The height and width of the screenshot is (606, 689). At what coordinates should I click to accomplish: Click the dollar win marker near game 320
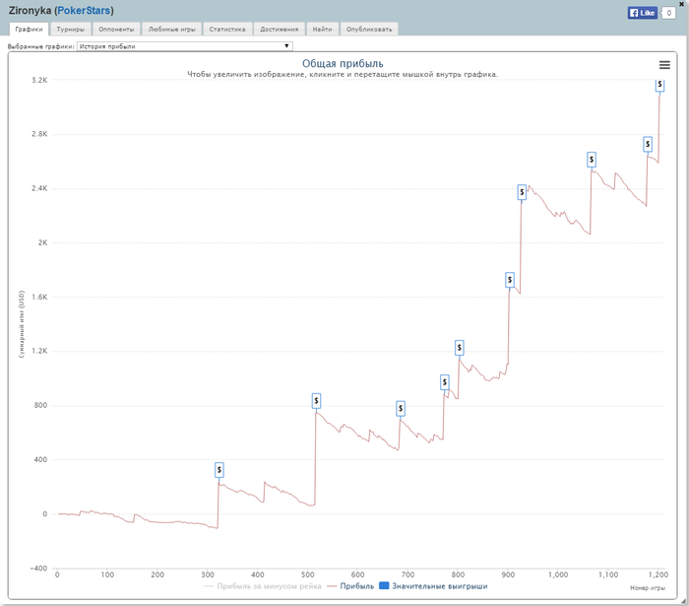click(219, 470)
